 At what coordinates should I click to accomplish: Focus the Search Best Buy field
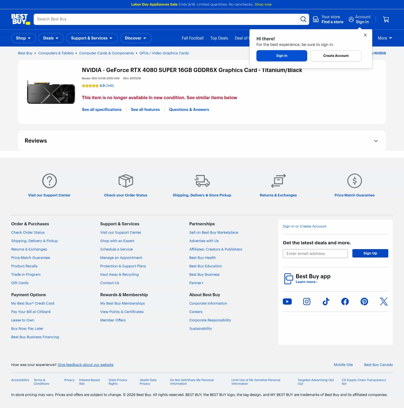[x=166, y=19]
